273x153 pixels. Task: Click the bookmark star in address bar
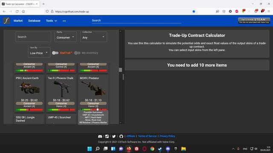(x=194, y=11)
